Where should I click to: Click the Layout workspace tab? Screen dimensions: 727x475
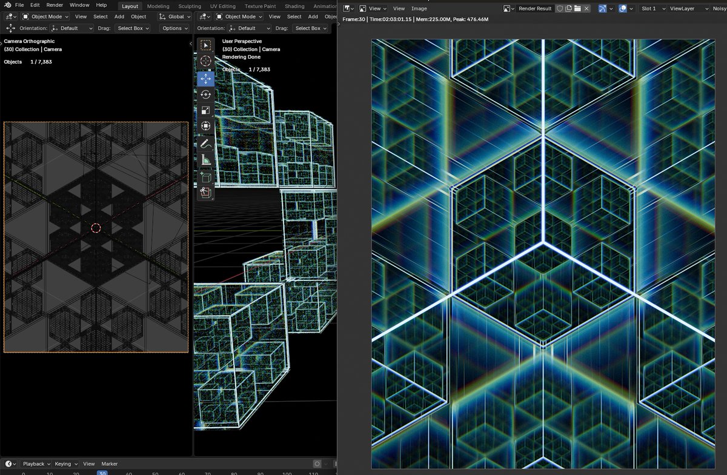pos(130,6)
